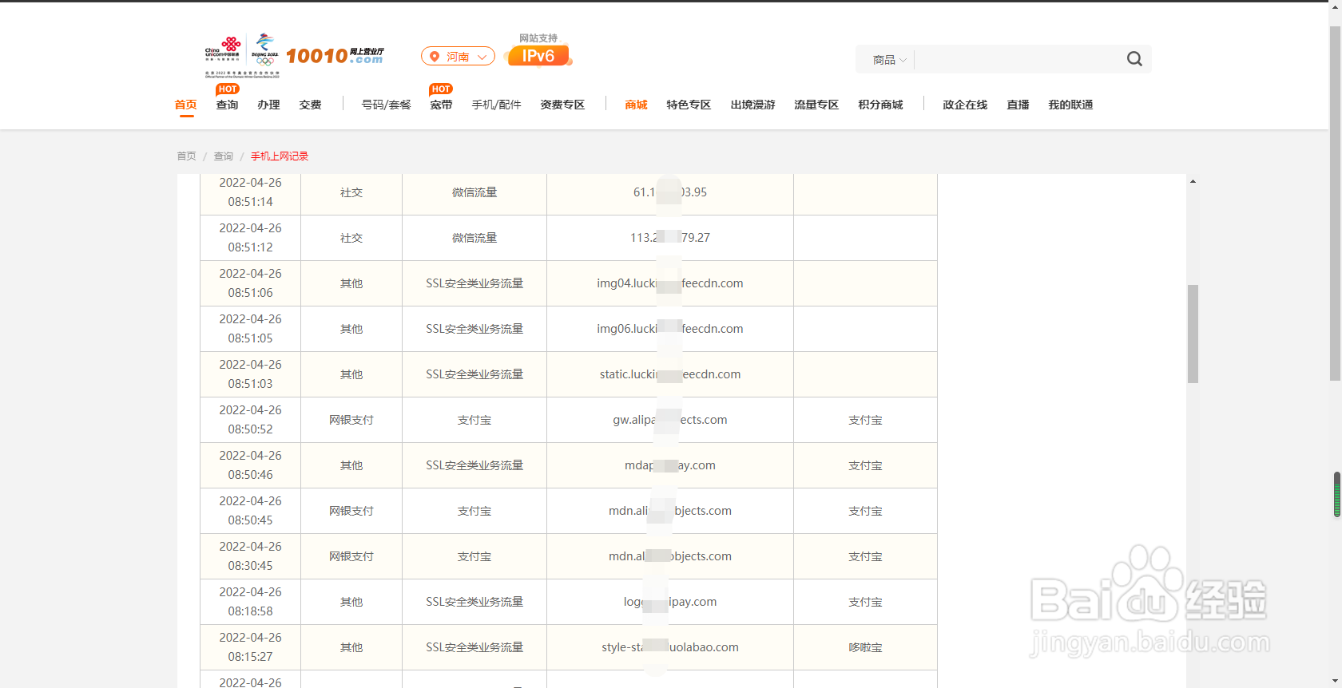Open the 河南 region dropdown
Screen dimensions: 1342x688
pyautogui.click(x=459, y=57)
